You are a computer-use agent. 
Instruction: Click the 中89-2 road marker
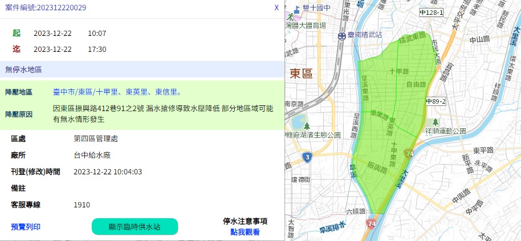(x=434, y=101)
